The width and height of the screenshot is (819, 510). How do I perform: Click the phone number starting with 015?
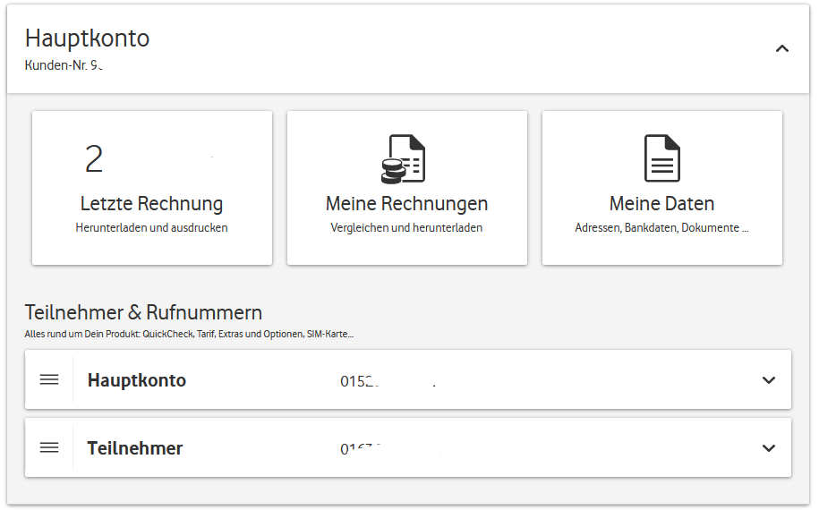(x=360, y=381)
